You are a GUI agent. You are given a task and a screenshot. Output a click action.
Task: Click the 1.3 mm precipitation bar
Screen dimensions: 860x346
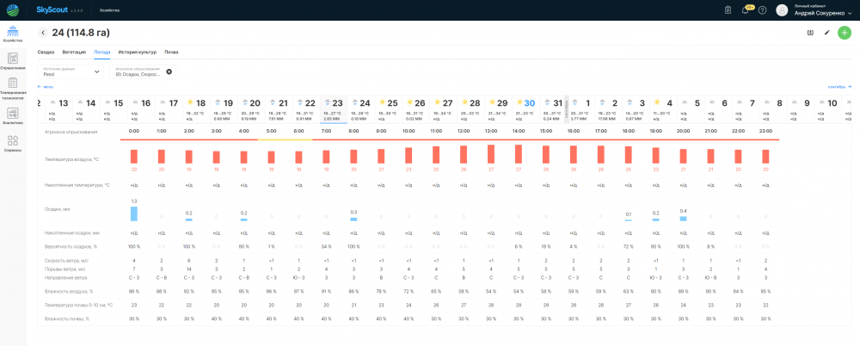tap(134, 213)
